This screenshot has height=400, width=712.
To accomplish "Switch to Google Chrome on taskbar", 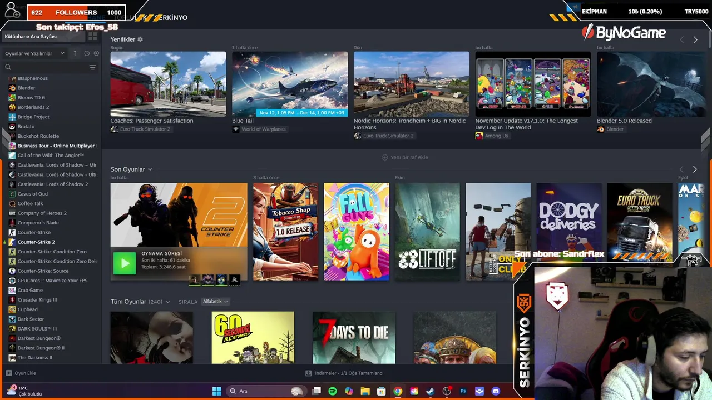I will (x=398, y=391).
